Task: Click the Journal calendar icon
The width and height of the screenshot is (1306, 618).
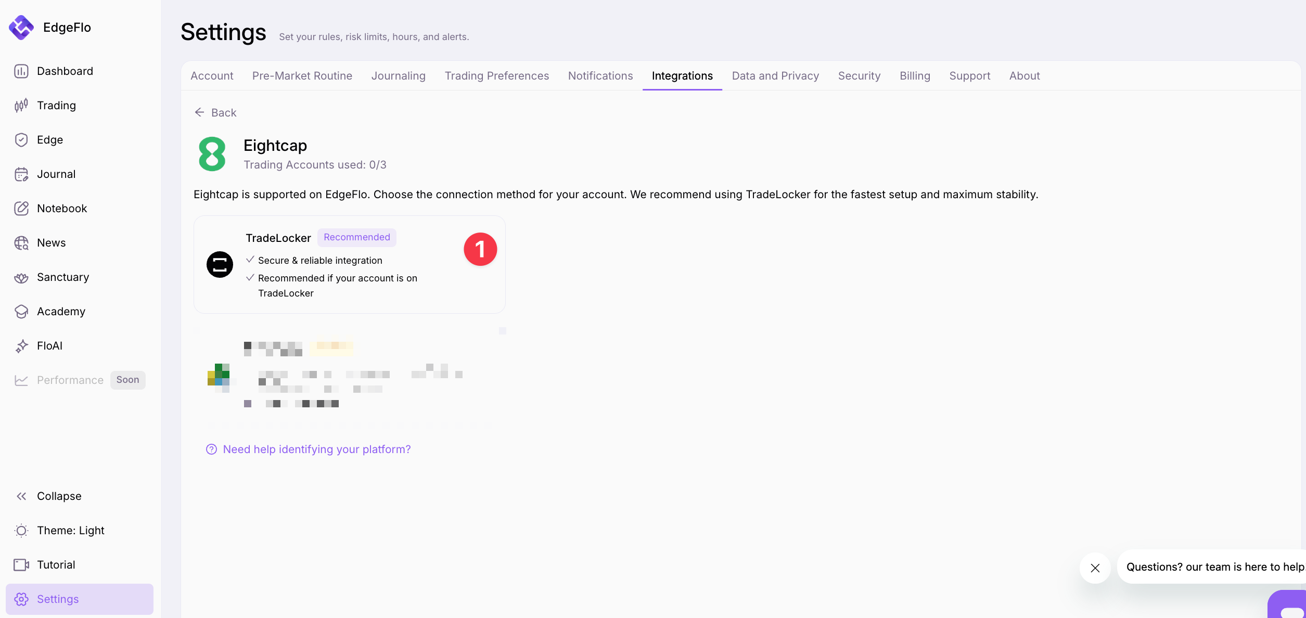Action: coord(21,174)
